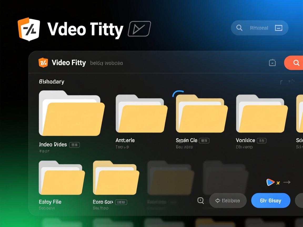Select the Blbhodary section heading

point(52,82)
